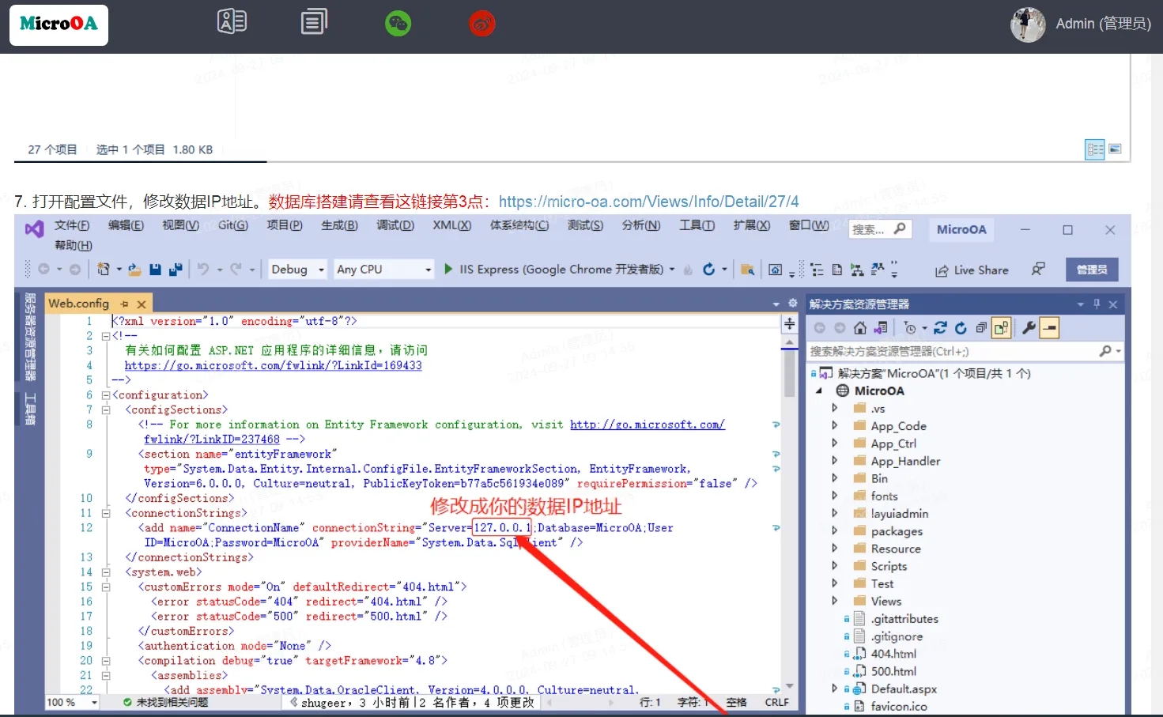Click the undo arrow toolbar icon
Screen dimensions: 1163x717
(x=203, y=270)
